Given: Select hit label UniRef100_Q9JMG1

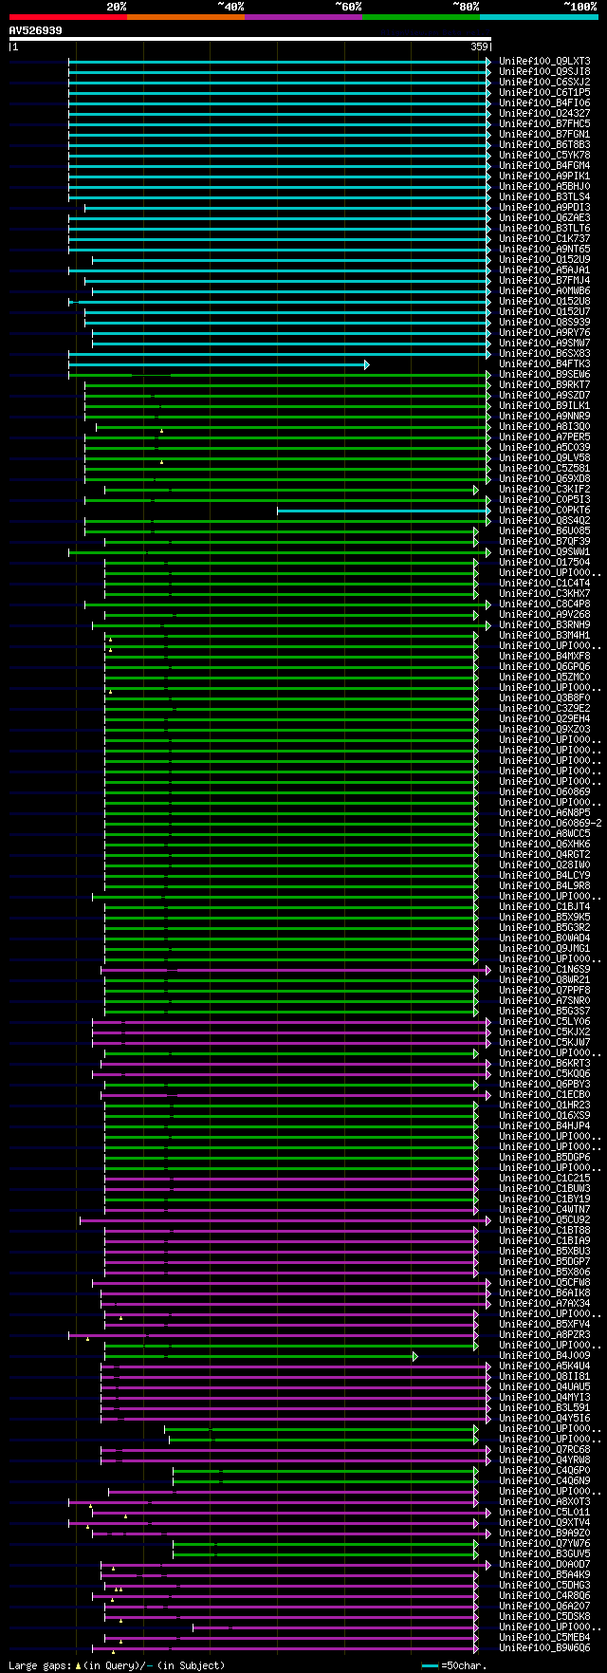Looking at the screenshot, I should (544, 949).
